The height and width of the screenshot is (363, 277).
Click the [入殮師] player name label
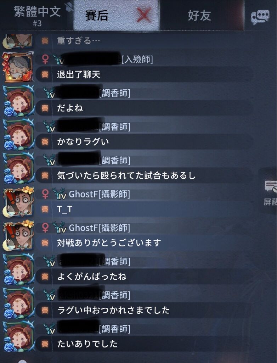click(137, 59)
